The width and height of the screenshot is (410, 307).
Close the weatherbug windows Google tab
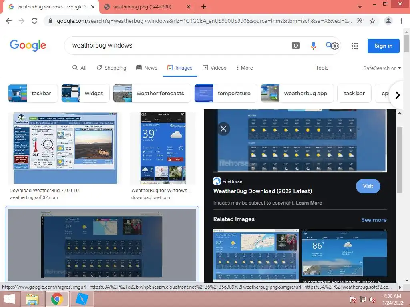tap(93, 7)
